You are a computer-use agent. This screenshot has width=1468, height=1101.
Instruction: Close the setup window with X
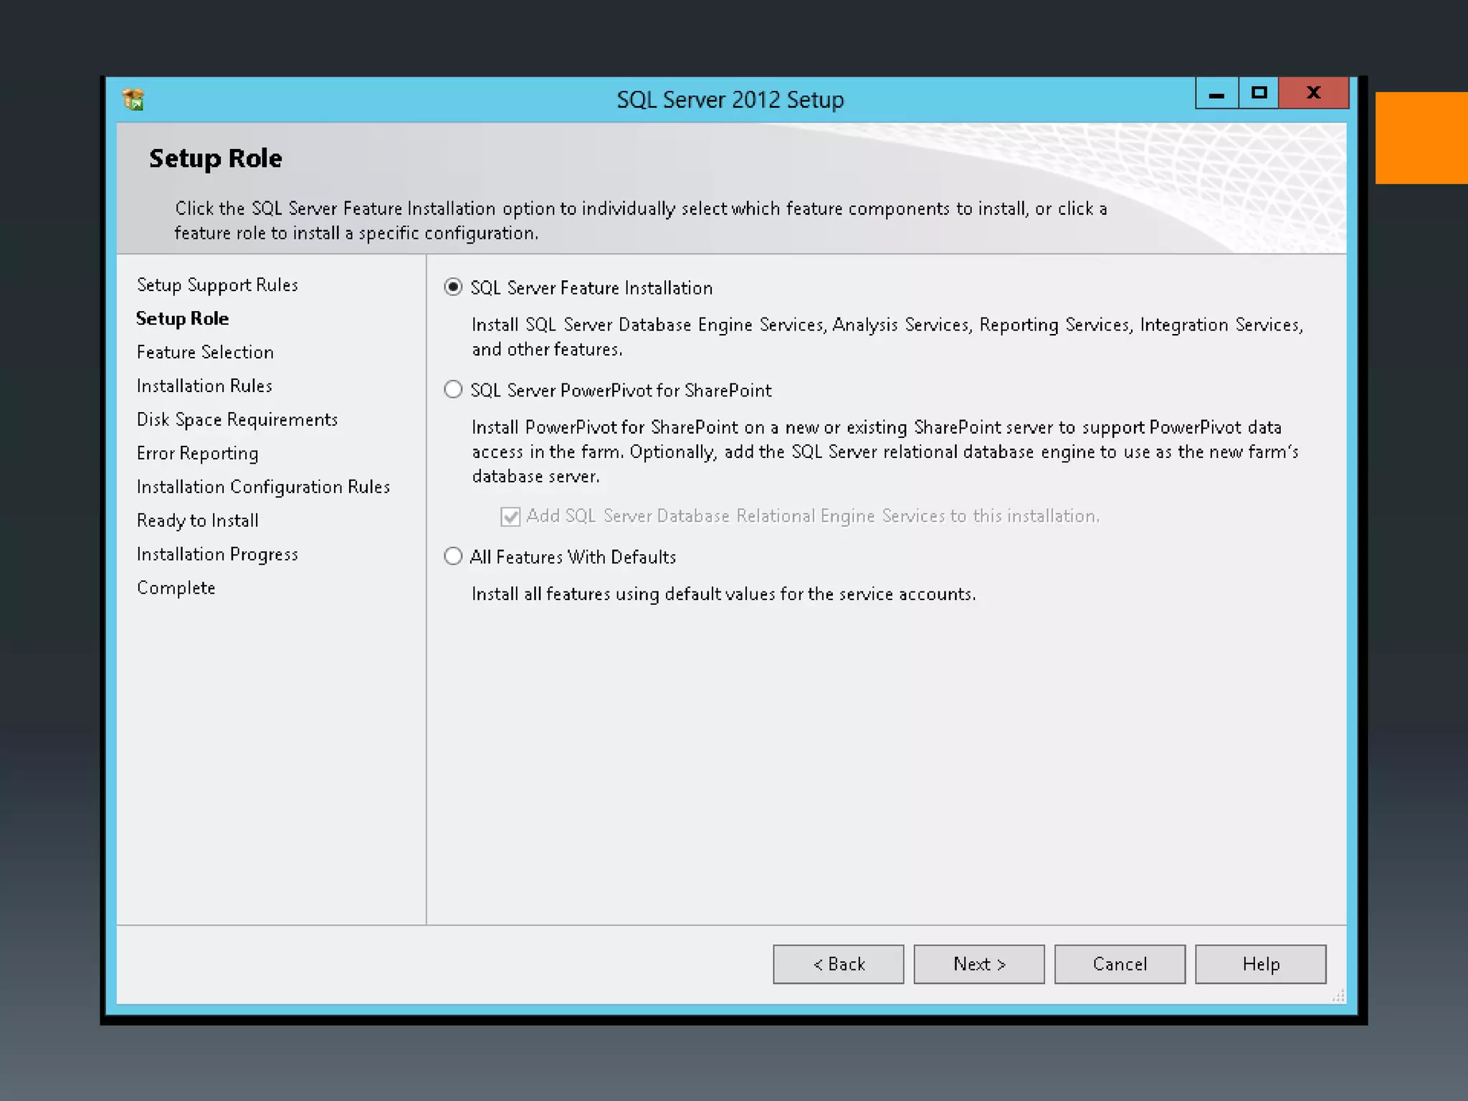click(x=1313, y=93)
